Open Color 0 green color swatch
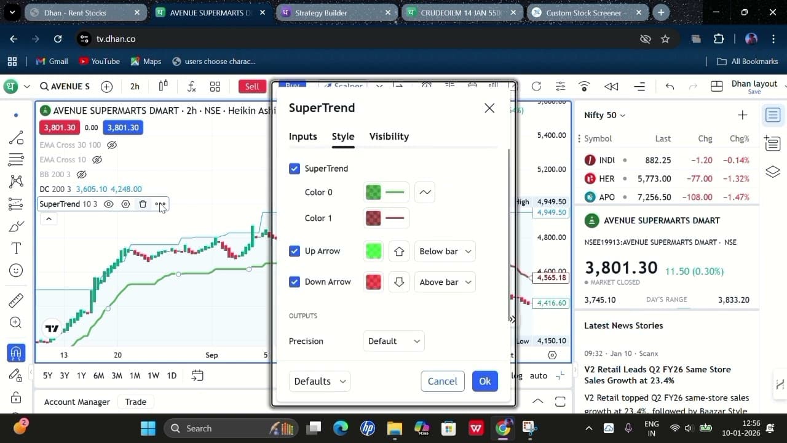The width and height of the screenshot is (787, 443). (x=373, y=192)
